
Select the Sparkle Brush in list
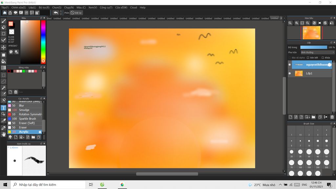point(25,119)
